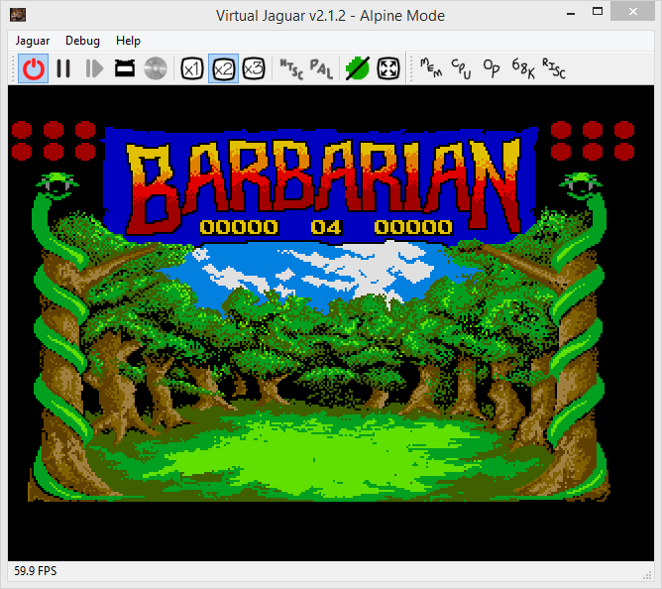Viewport: 662px width, 589px height.
Task: Open the cartridge insert icon
Action: click(125, 68)
